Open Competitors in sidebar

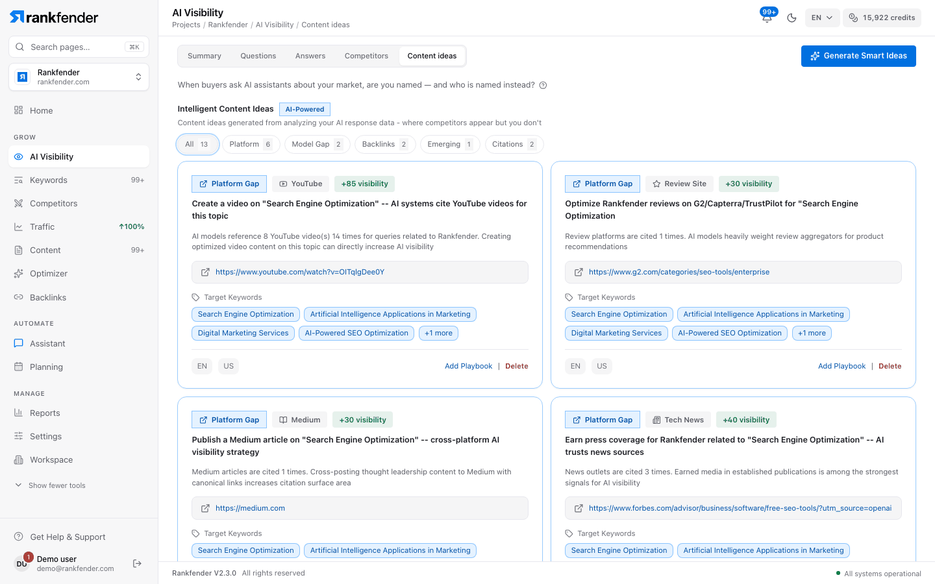pyautogui.click(x=79, y=204)
